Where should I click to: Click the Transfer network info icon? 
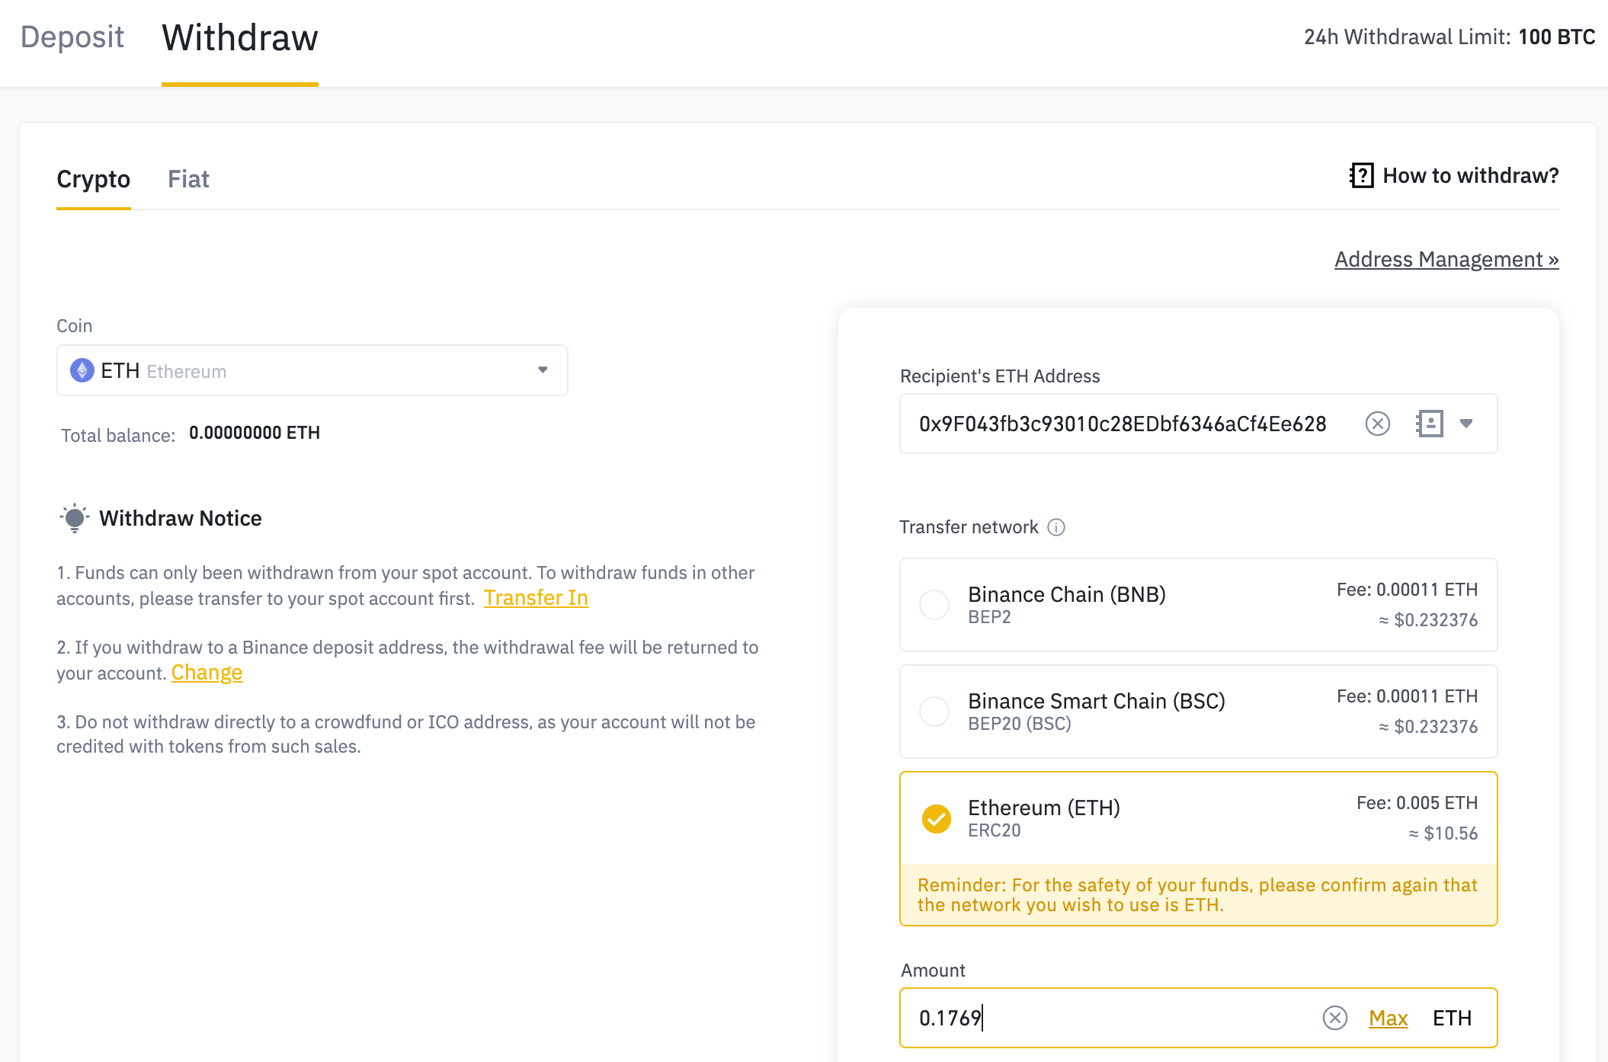pos(1056,527)
